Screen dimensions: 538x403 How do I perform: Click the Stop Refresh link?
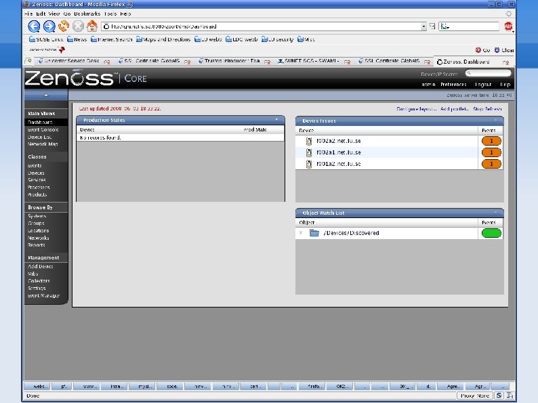pos(487,109)
